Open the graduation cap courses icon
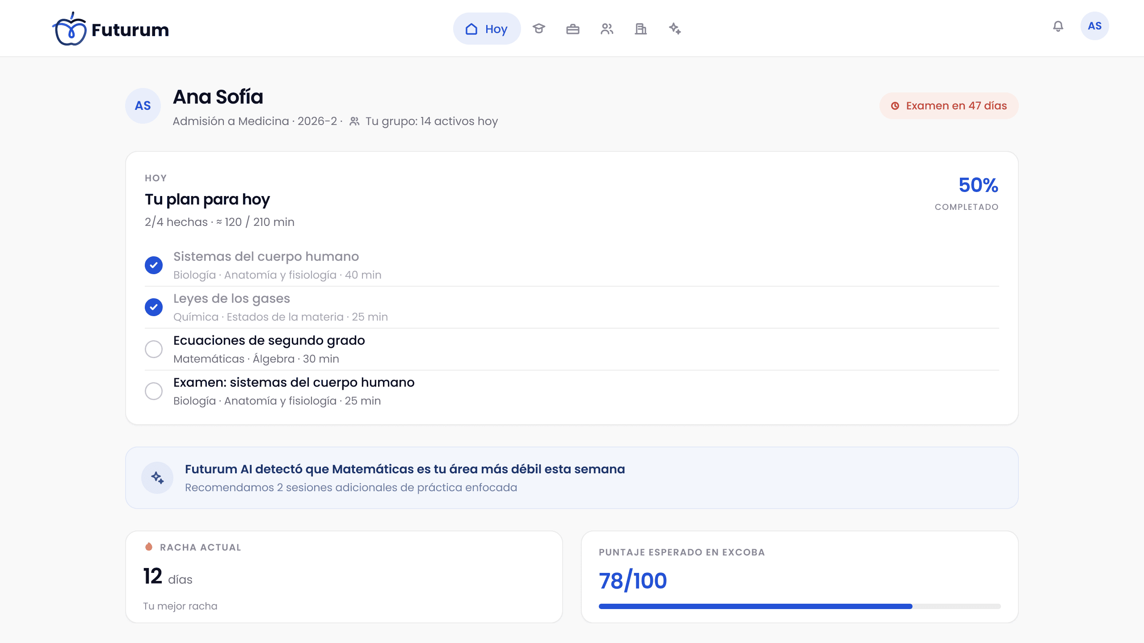 [539, 29]
